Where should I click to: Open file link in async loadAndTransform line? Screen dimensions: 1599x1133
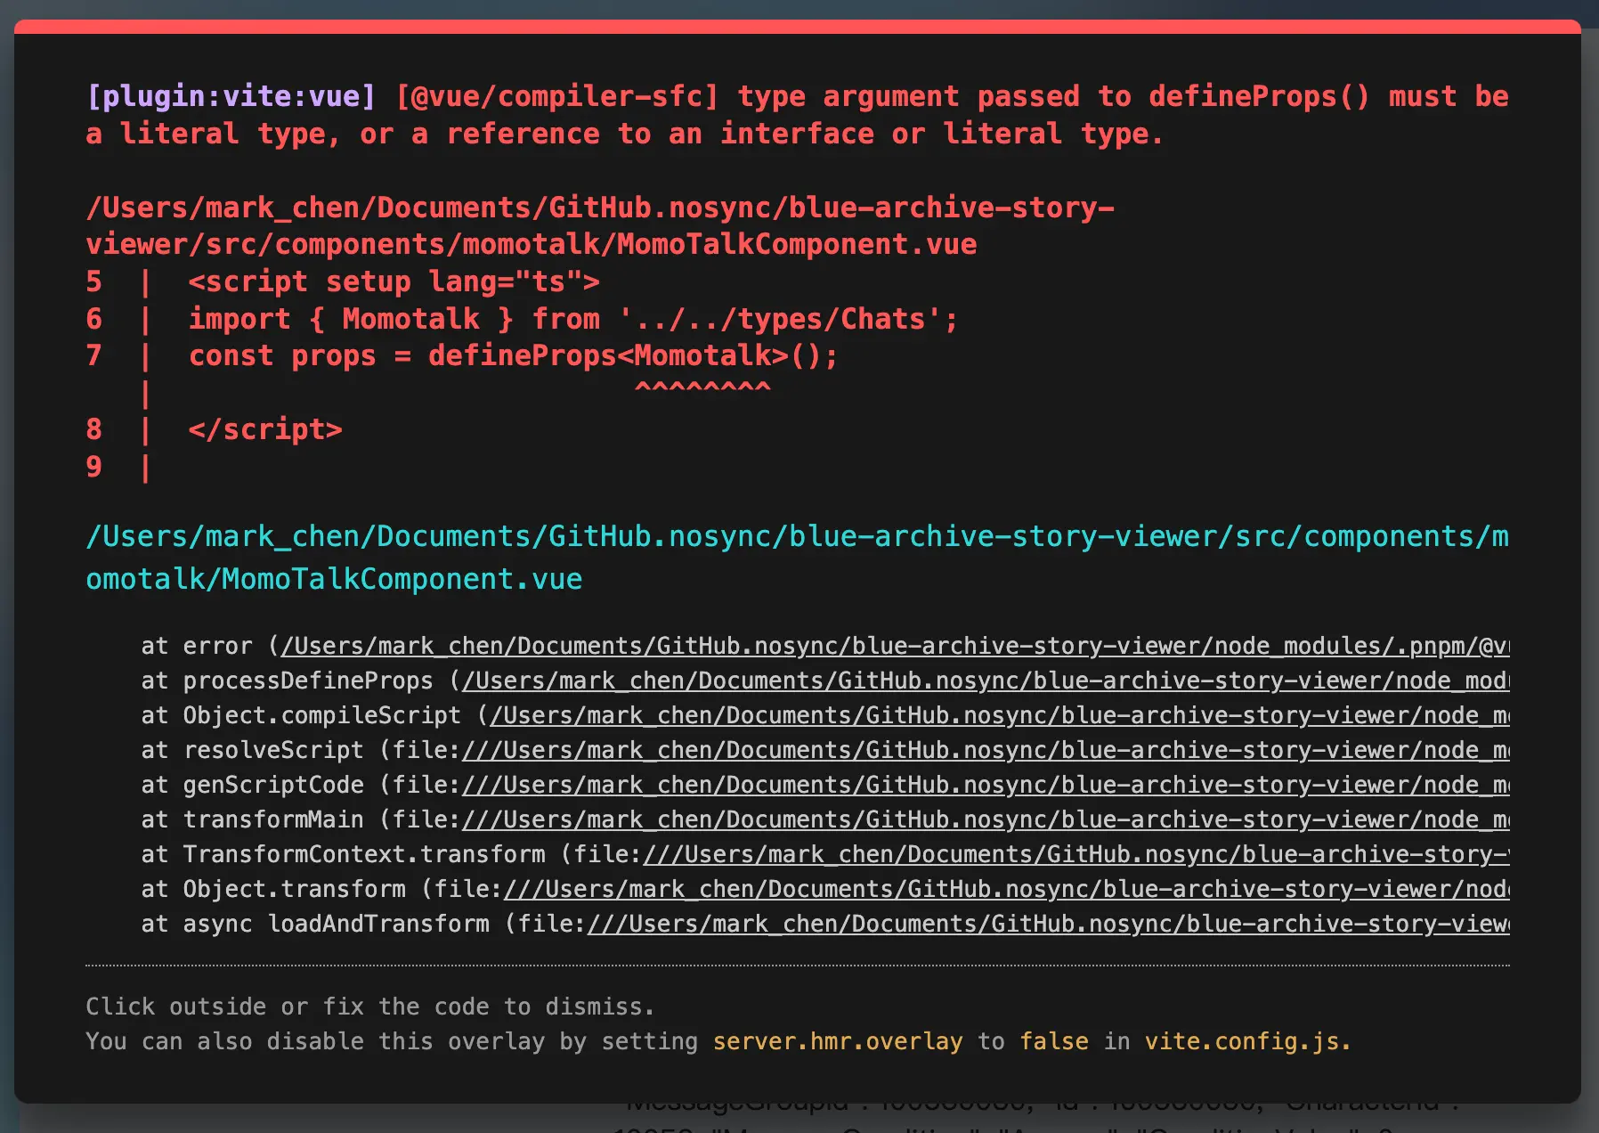1049,924
